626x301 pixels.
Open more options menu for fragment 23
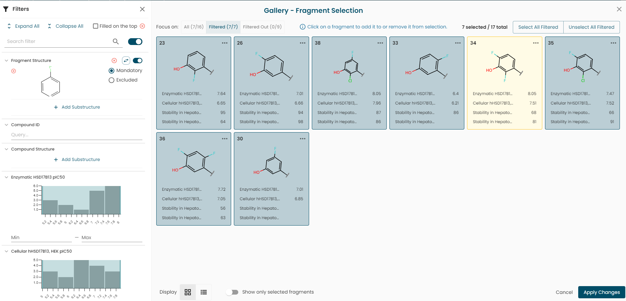click(225, 43)
